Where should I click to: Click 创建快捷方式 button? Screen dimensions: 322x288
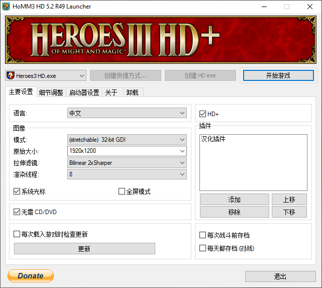click(x=125, y=75)
